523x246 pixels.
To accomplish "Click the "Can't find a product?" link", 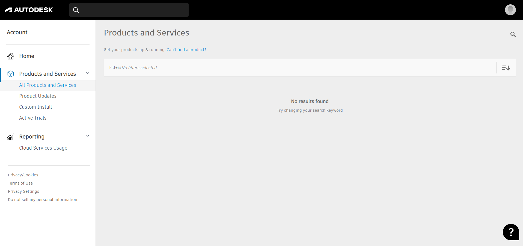I will coord(186,50).
